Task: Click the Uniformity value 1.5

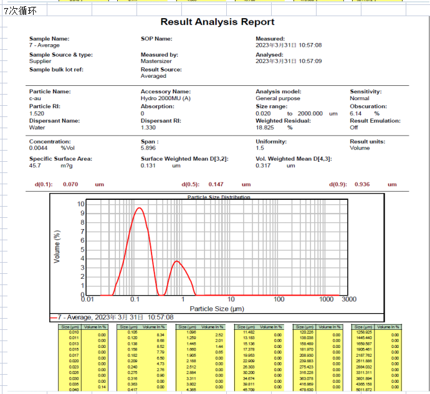Action: point(260,148)
